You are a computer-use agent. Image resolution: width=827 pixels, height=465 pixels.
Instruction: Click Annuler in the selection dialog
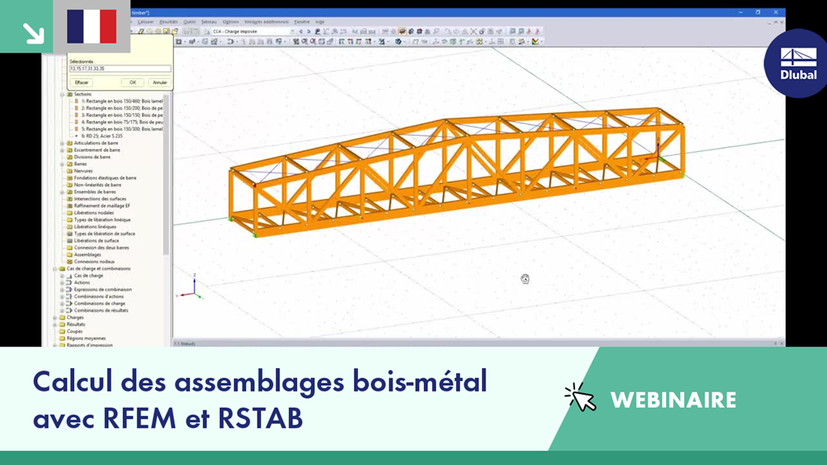pos(160,83)
